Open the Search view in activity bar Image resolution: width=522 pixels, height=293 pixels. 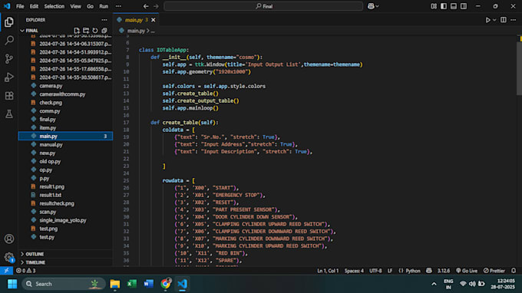(9, 41)
